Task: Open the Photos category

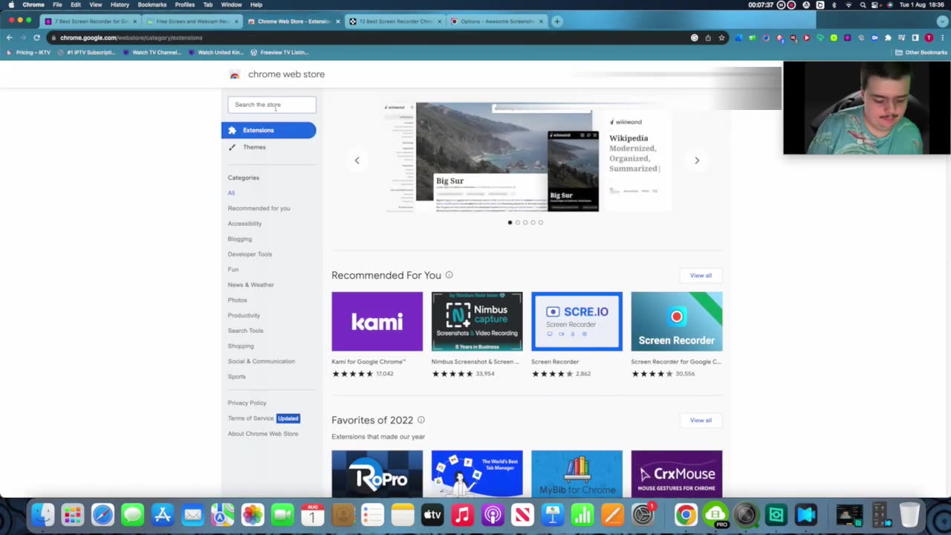Action: [x=237, y=300]
